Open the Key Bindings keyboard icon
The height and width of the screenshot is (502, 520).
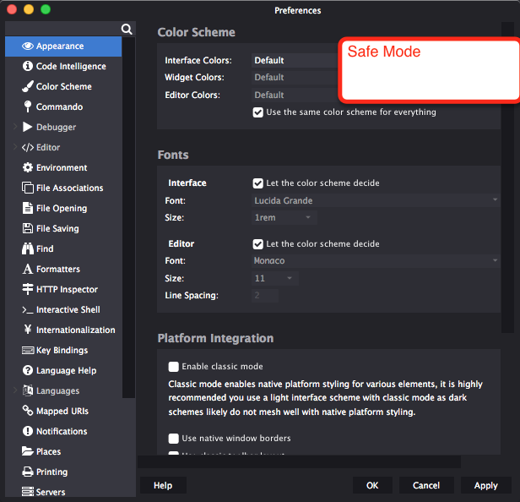(28, 350)
